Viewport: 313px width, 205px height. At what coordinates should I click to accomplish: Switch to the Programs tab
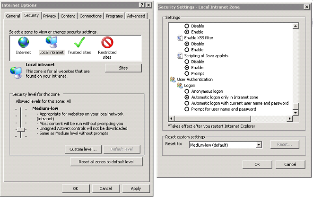(x=114, y=16)
